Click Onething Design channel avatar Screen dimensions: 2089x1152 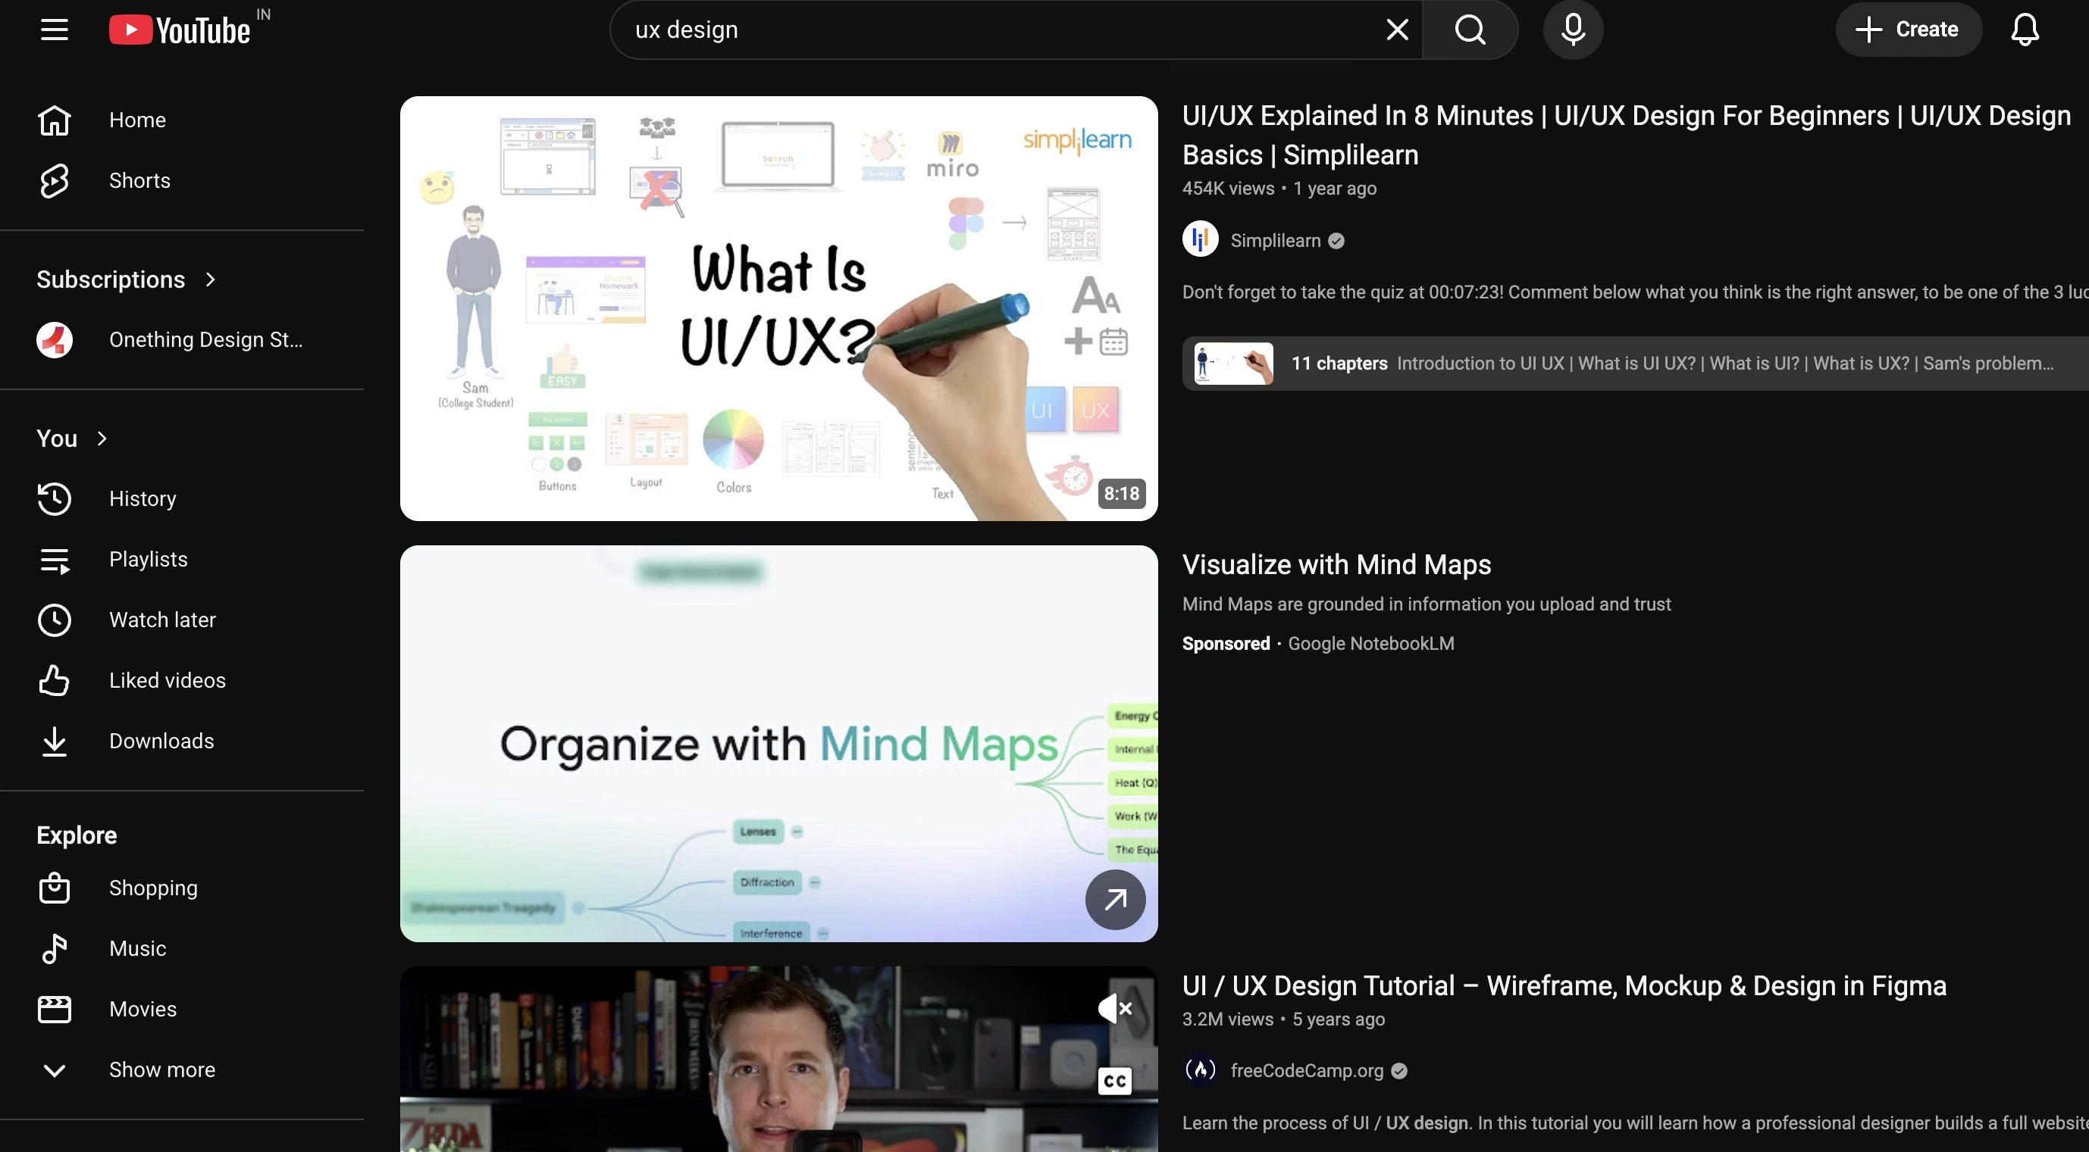55,340
